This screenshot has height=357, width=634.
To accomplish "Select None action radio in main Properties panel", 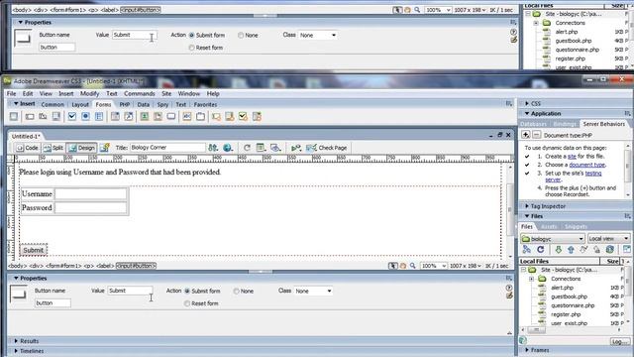I will [x=236, y=291].
